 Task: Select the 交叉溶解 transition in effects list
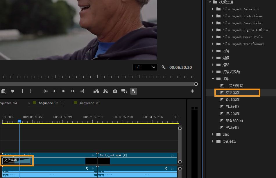232,93
